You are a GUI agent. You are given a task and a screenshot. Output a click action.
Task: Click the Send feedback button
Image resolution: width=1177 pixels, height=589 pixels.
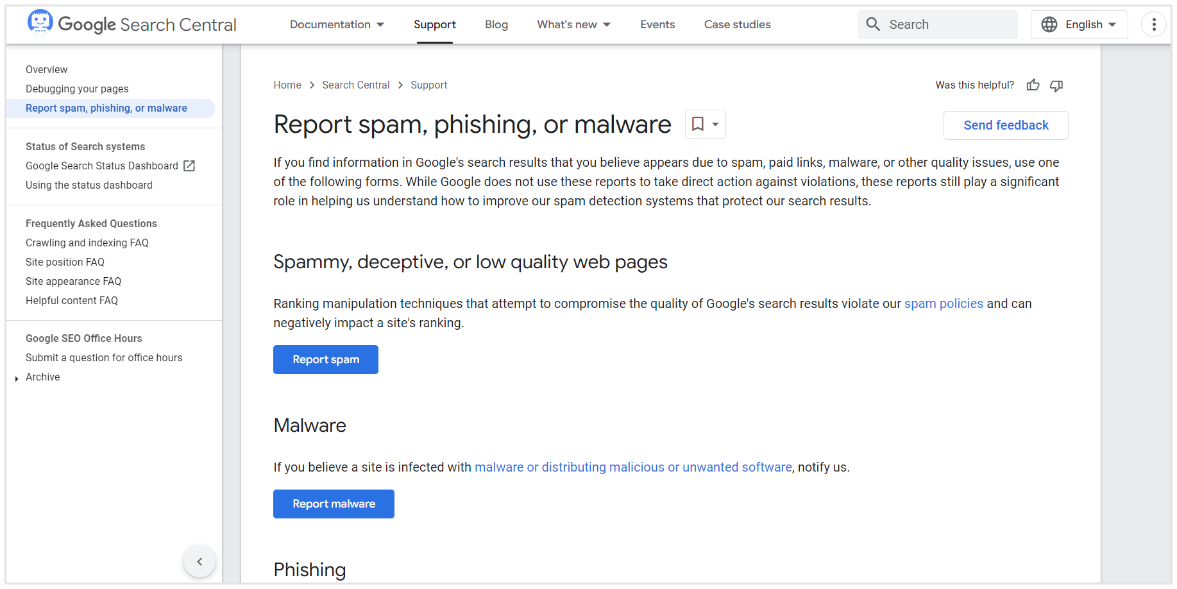1005,125
